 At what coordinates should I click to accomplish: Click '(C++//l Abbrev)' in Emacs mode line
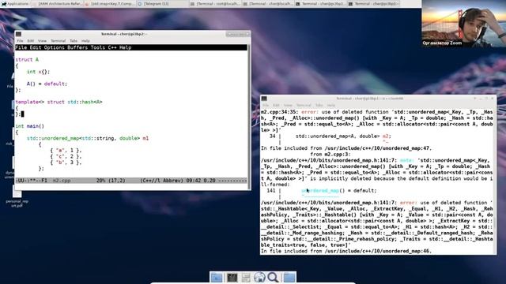click(x=161, y=181)
